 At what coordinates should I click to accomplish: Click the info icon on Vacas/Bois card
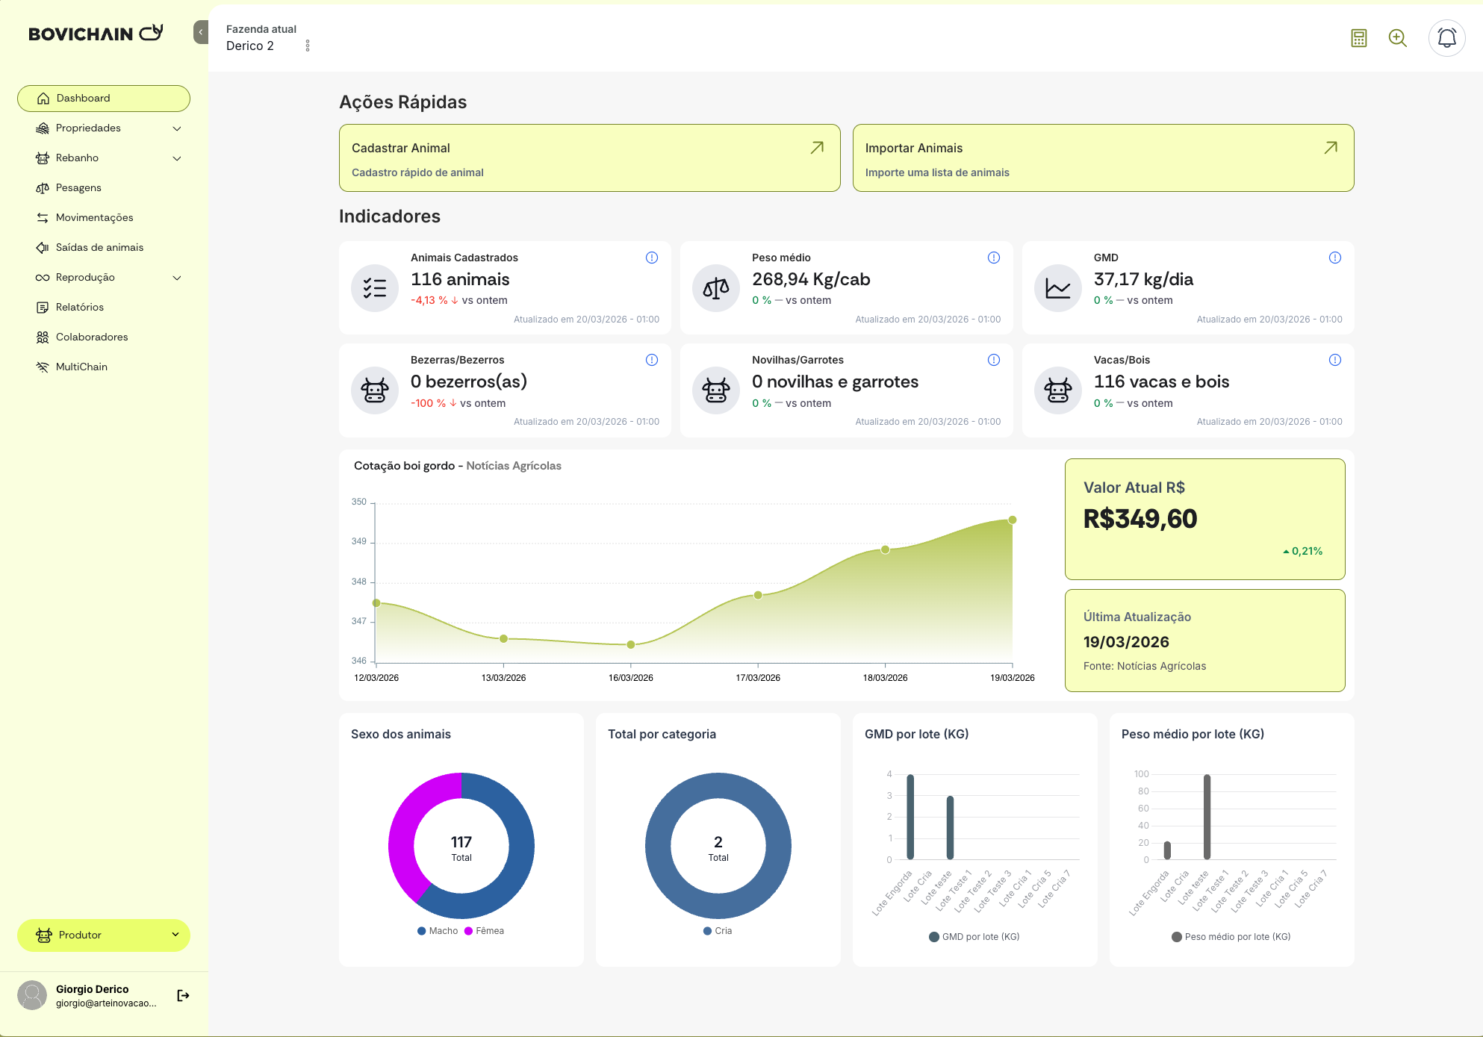[1335, 360]
